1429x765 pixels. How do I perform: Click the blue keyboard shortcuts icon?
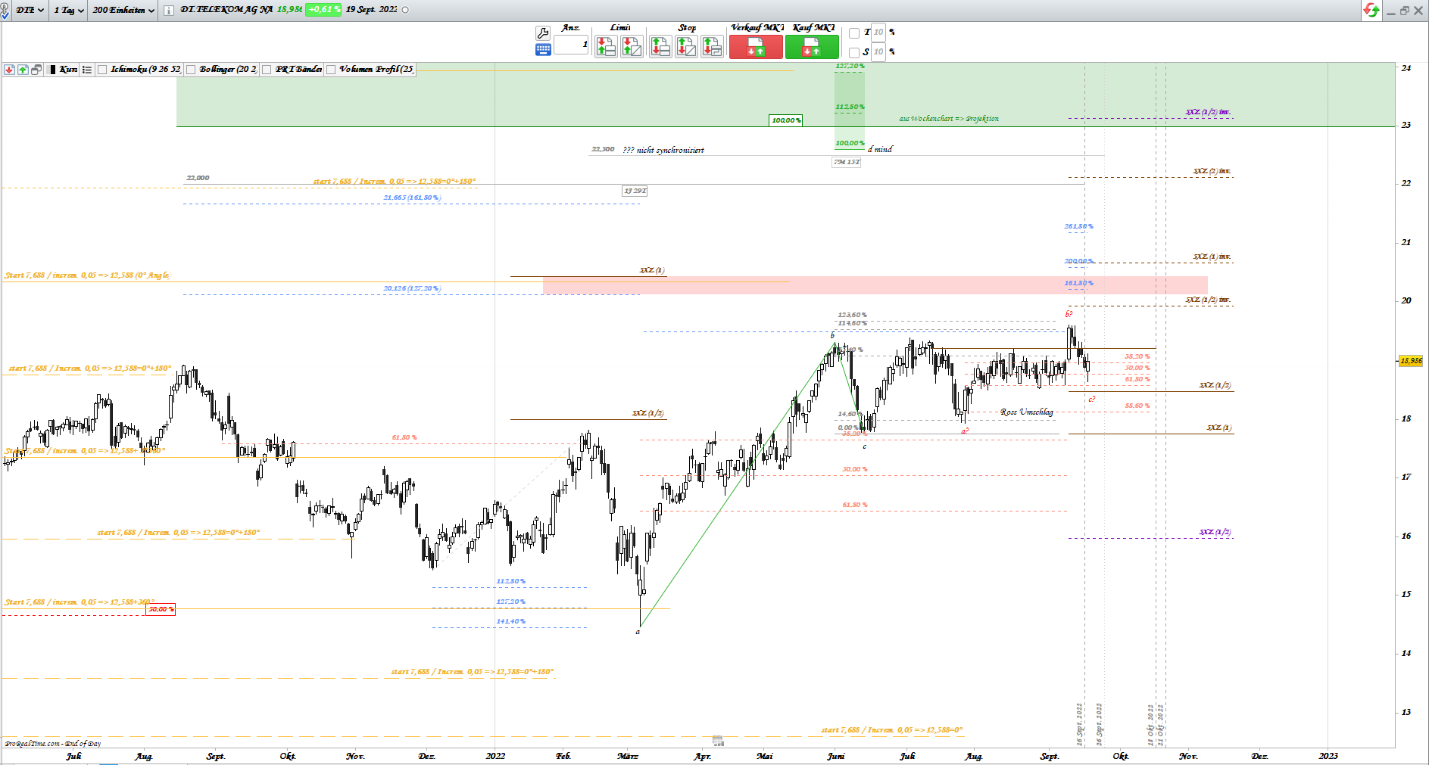pyautogui.click(x=543, y=50)
